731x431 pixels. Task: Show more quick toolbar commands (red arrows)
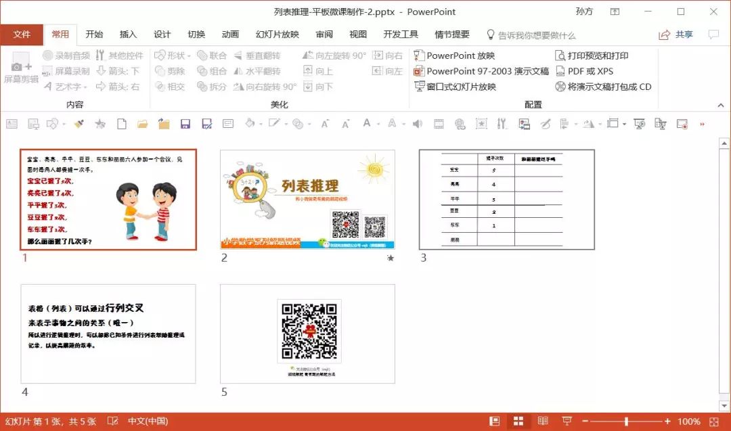702,124
